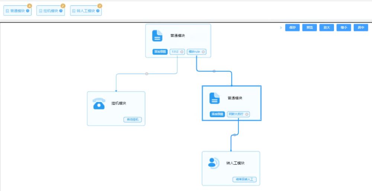Remove the tag in the selected 普通模块 node
The image size is (372, 191).
[247, 114]
